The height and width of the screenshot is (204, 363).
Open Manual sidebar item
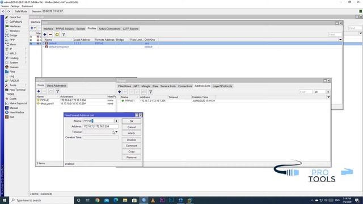[x=14, y=108]
